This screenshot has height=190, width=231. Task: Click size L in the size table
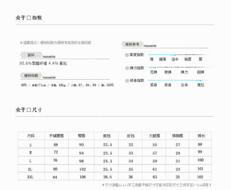[x=30, y=161]
